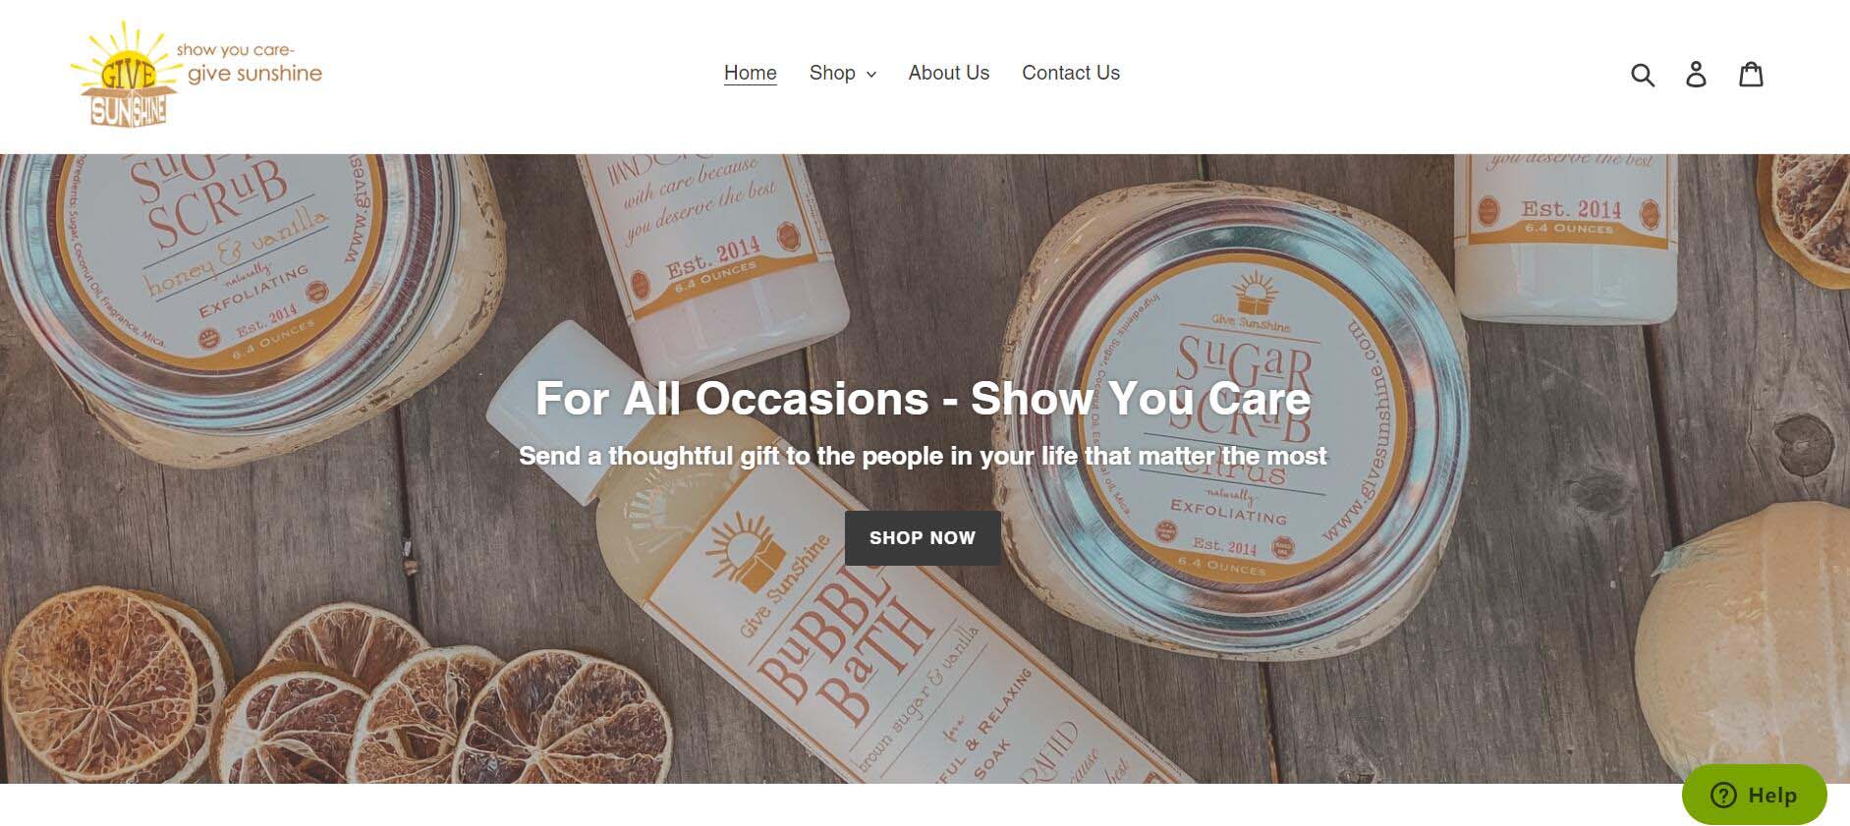Open the About Us page
1850x826 pixels.
(x=949, y=73)
